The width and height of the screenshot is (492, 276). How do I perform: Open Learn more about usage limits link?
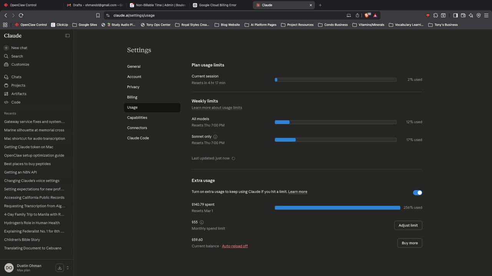(x=217, y=108)
